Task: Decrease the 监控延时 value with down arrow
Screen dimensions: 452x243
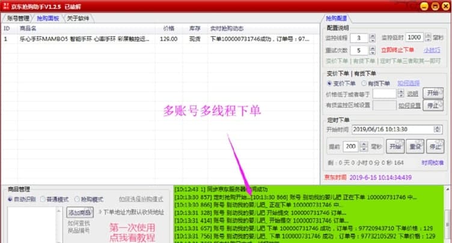Action: 428,39
